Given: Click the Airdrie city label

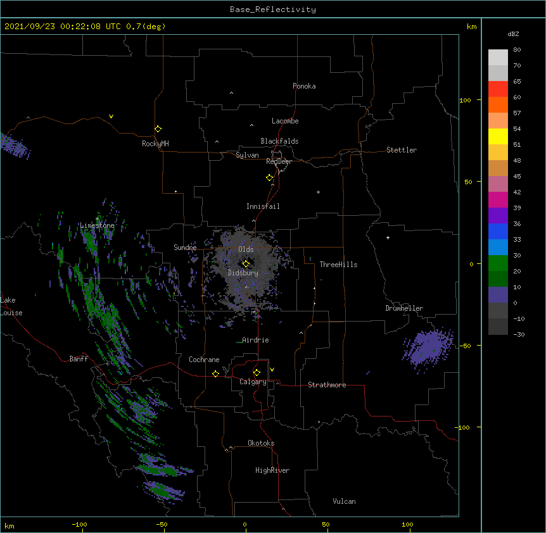Looking at the screenshot, I should (x=255, y=340).
